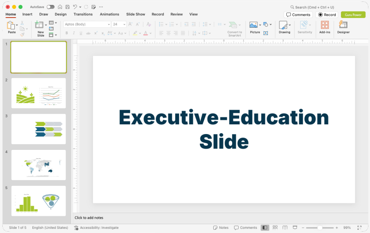Viewport: 370px width, 233px height.
Task: Open the bullets list dropdown
Action: coord(166,25)
